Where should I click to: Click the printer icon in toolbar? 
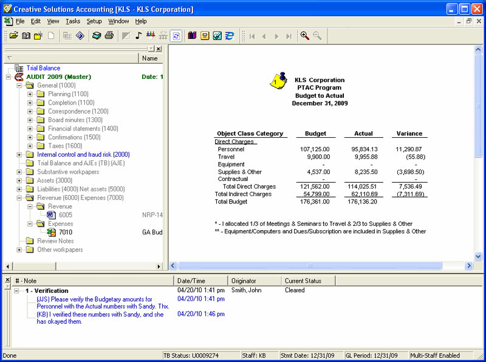click(109, 36)
